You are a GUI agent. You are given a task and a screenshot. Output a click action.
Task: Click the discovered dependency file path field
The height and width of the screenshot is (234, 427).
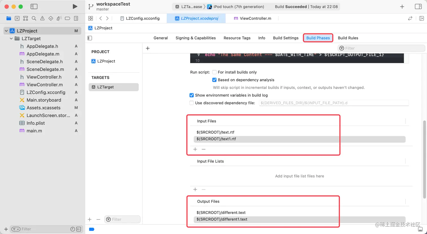click(x=334, y=103)
